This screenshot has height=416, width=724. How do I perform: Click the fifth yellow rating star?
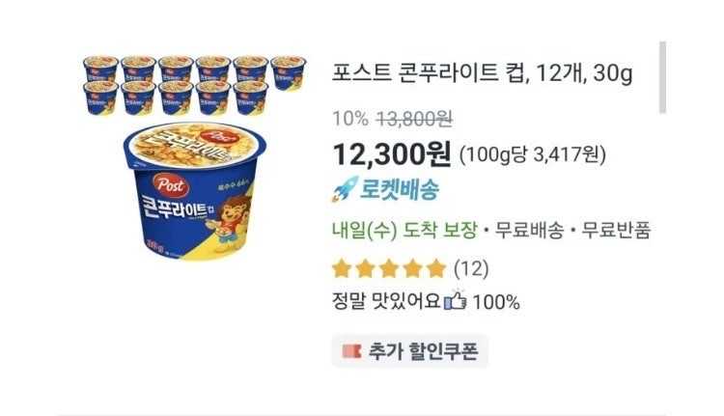click(436, 268)
